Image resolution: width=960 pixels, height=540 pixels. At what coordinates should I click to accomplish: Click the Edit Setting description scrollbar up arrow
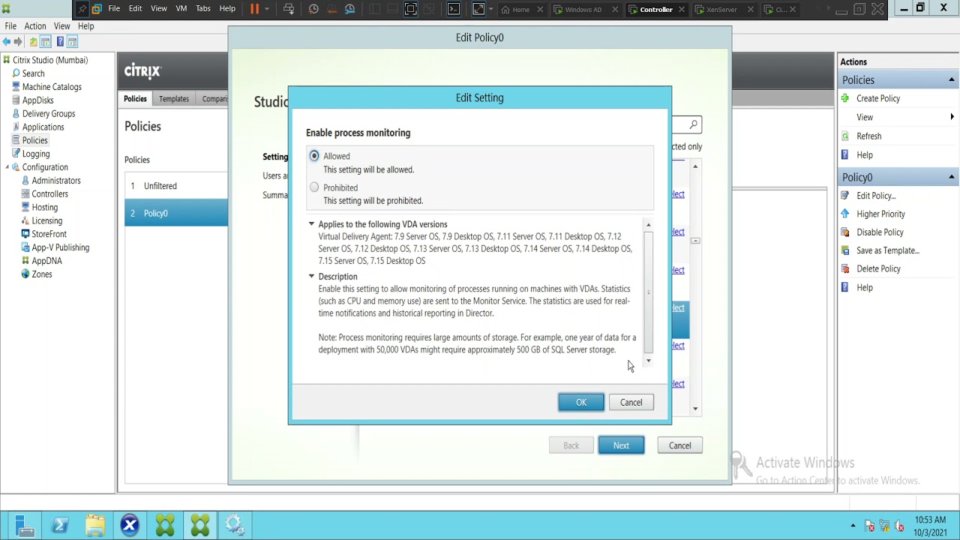tap(649, 225)
